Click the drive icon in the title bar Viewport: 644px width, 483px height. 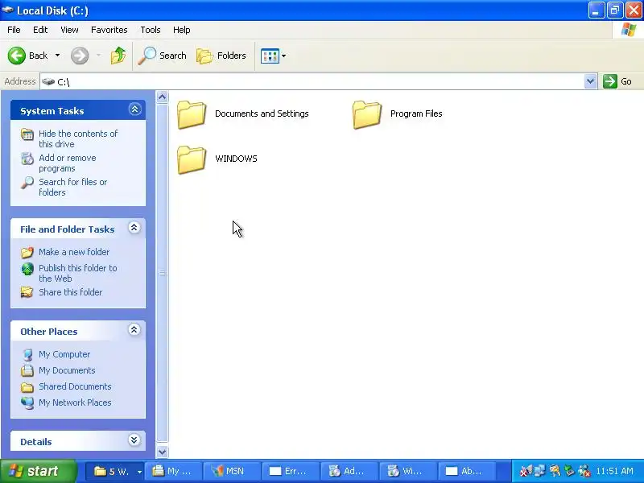7,10
